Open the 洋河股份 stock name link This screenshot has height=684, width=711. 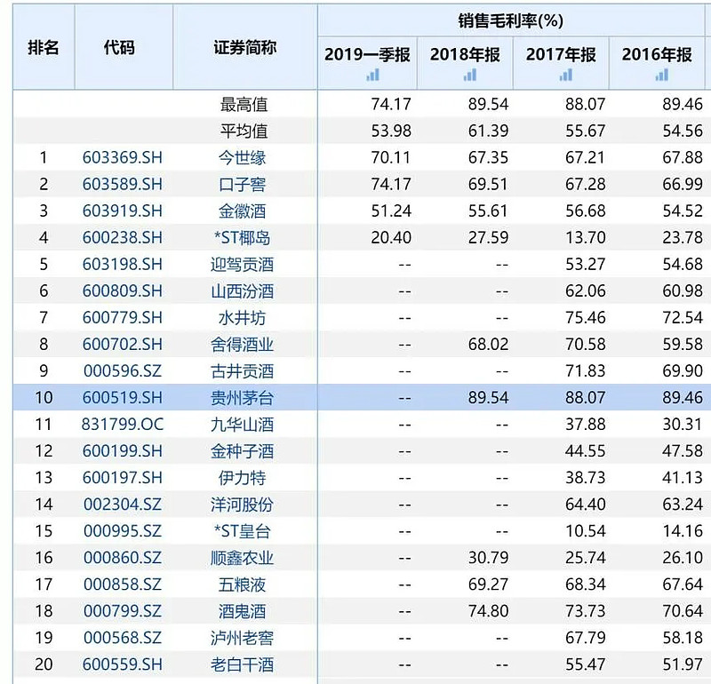(x=242, y=505)
